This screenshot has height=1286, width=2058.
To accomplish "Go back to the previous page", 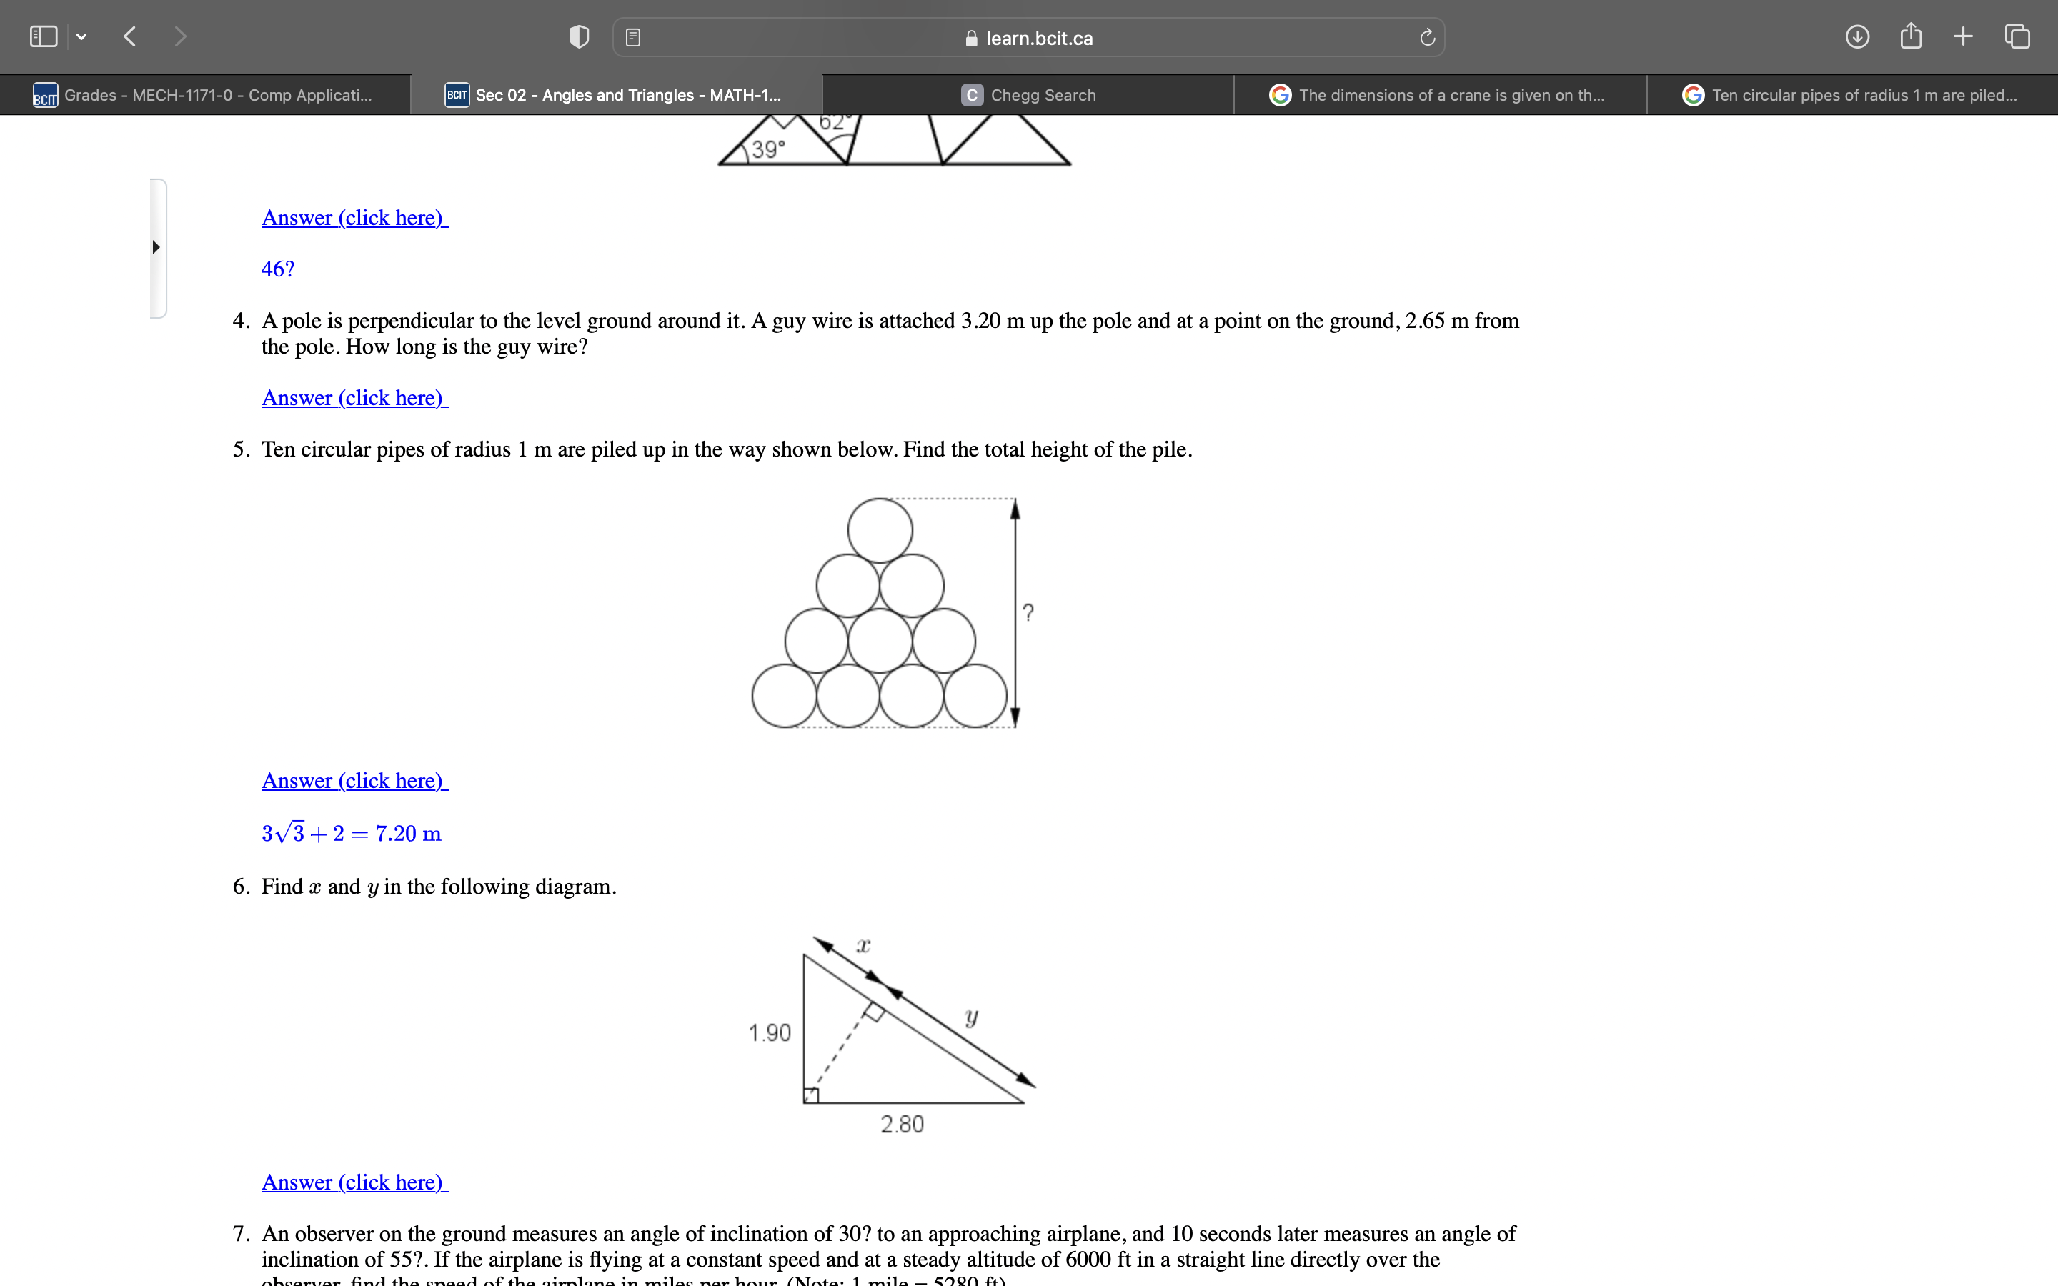I will tap(130, 36).
